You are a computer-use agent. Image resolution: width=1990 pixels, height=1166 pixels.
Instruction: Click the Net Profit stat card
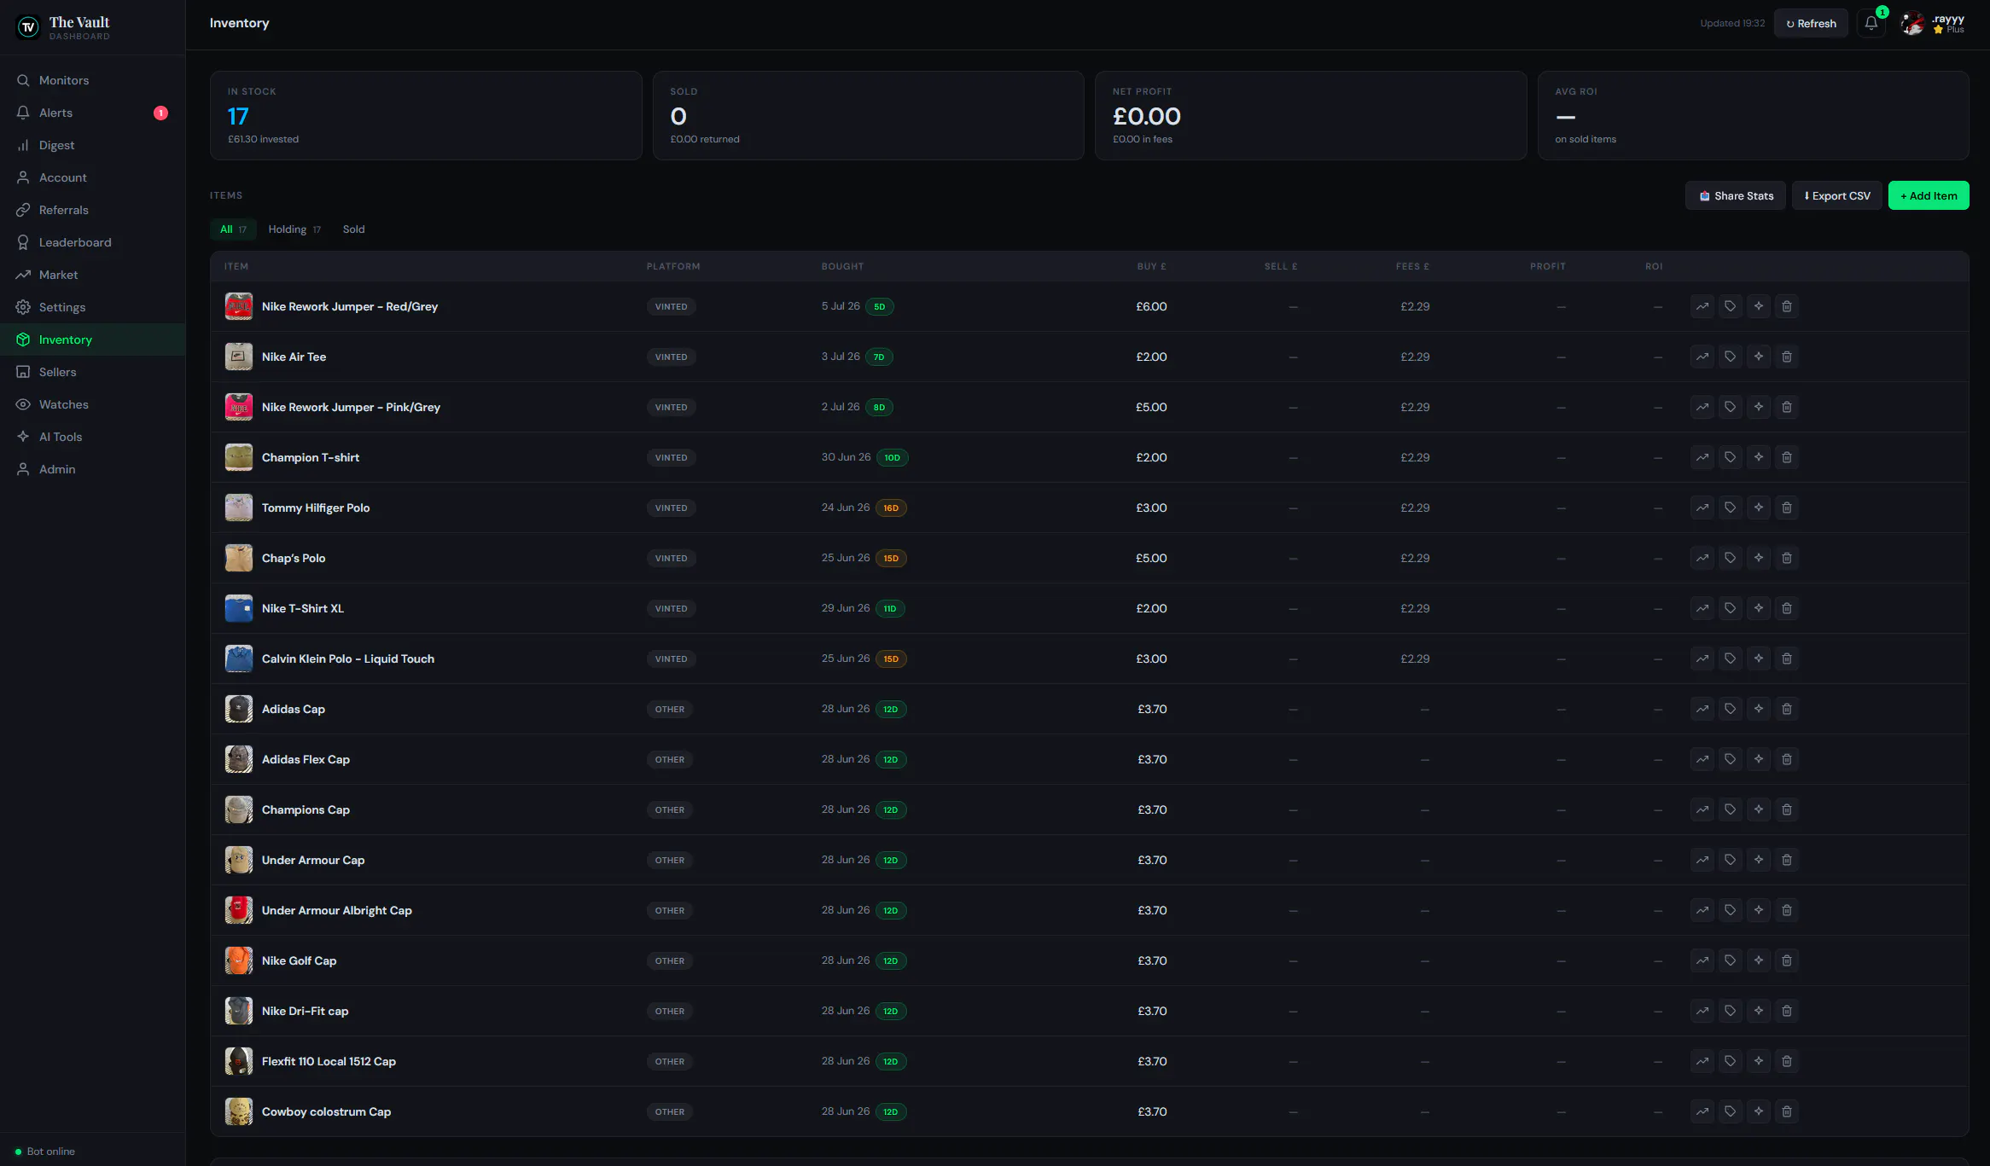coord(1311,115)
